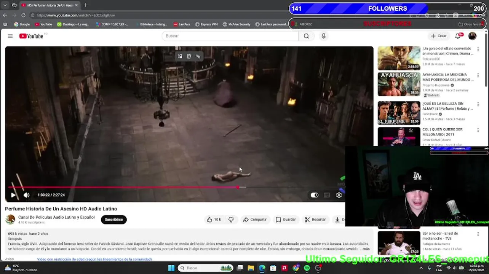Go back in the browser

pyautogui.click(x=5, y=15)
